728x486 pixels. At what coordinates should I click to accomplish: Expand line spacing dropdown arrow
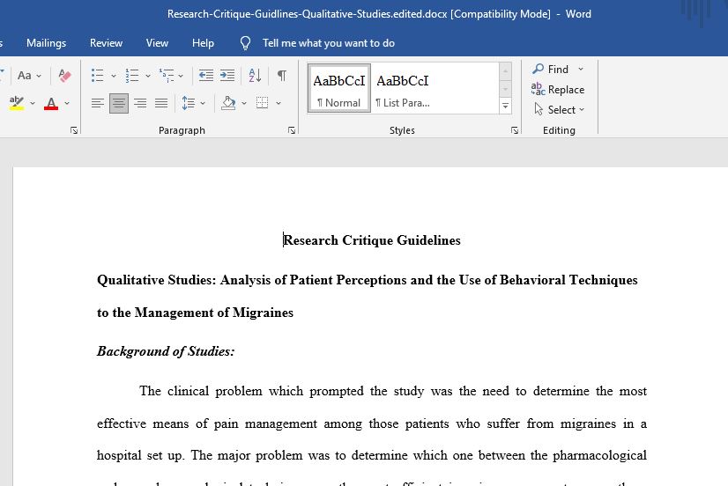point(203,103)
